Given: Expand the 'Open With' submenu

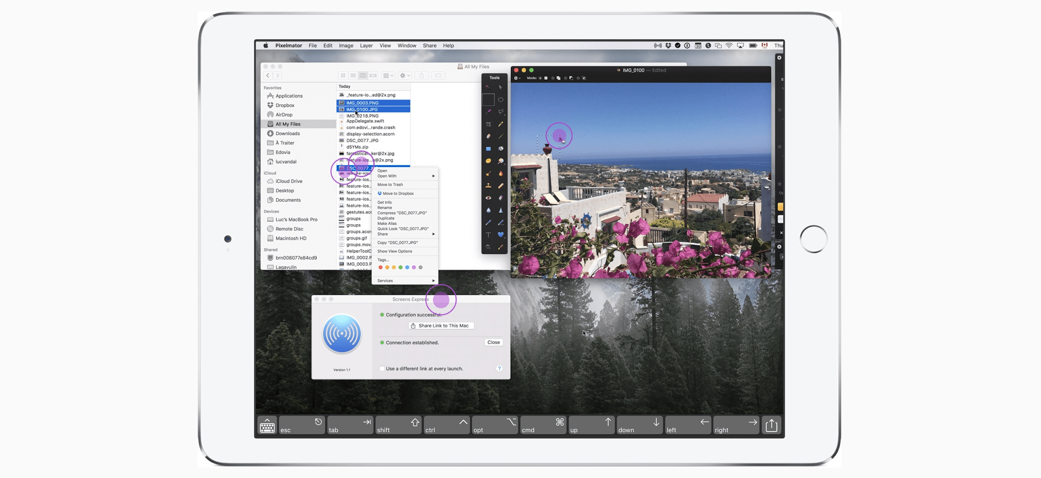Looking at the screenshot, I should [x=387, y=176].
